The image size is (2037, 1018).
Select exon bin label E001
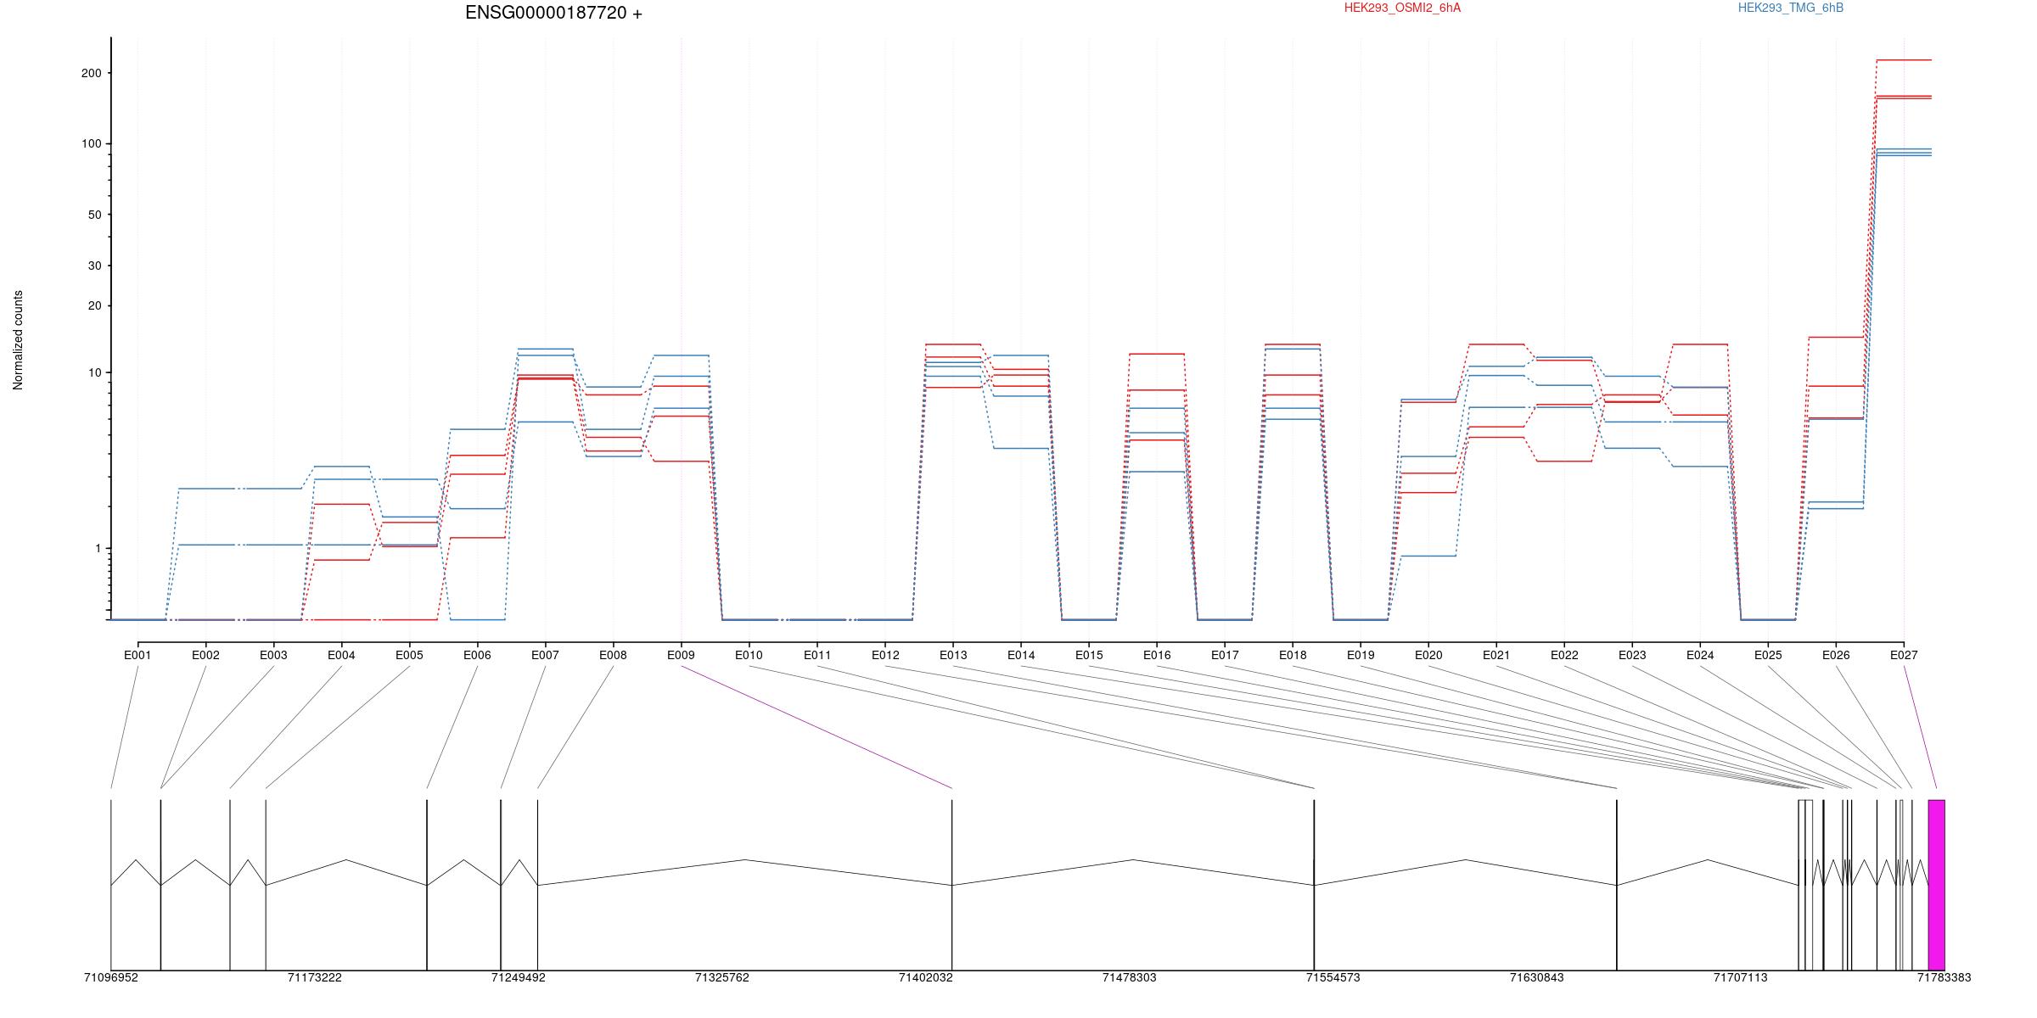[137, 655]
